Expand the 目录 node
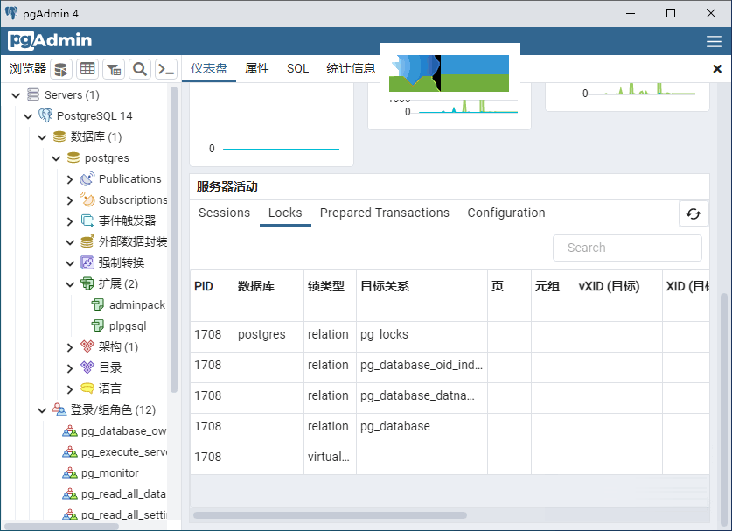 coord(70,368)
